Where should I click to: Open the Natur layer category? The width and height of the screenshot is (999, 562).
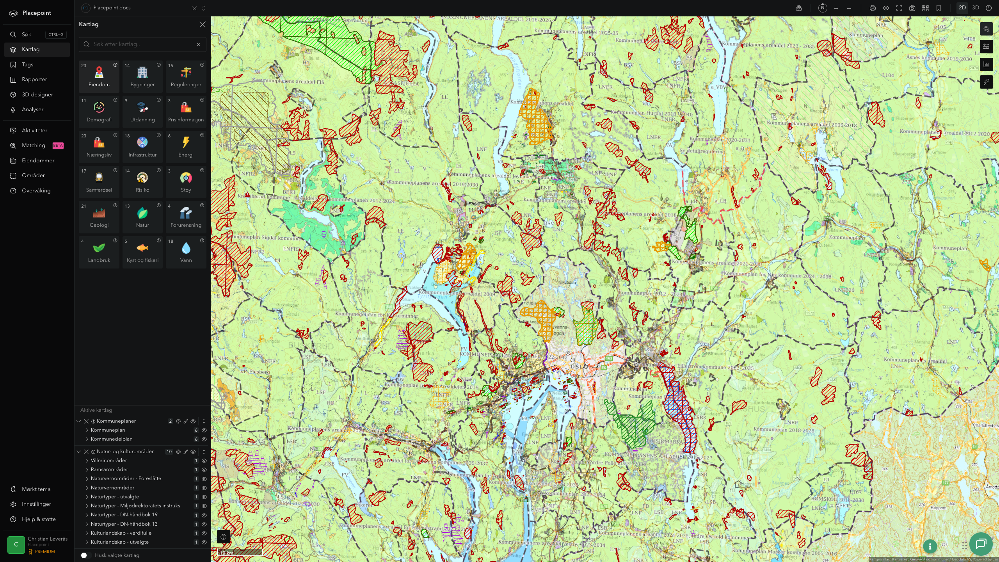[142, 217]
